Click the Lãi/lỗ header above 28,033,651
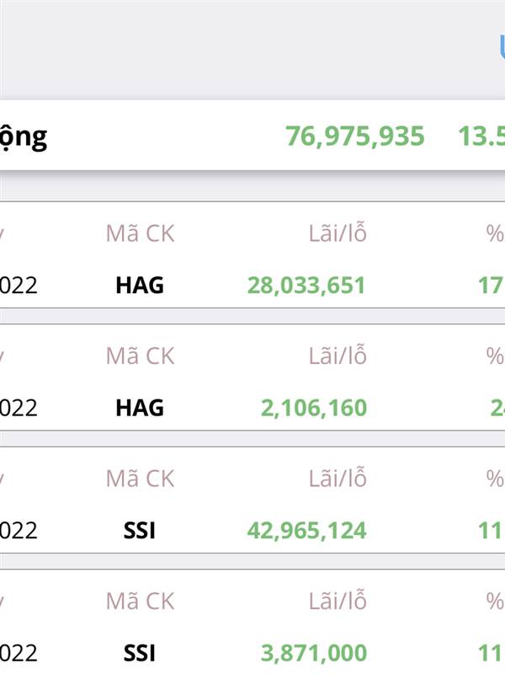 coord(338,233)
